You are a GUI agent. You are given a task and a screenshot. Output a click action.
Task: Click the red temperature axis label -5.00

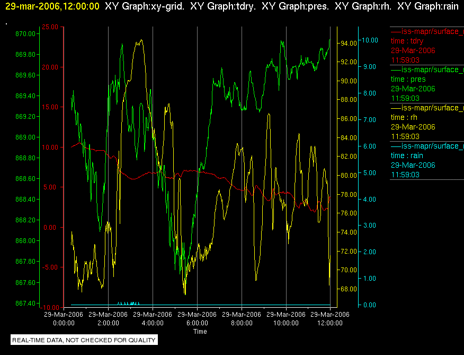click(x=49, y=267)
